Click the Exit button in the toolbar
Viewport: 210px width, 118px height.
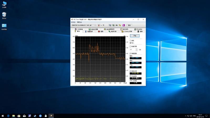[129, 25]
